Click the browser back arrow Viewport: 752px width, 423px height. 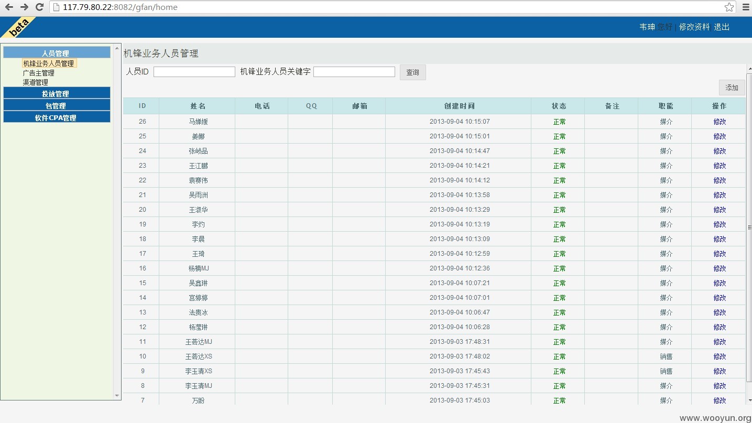tap(9, 7)
